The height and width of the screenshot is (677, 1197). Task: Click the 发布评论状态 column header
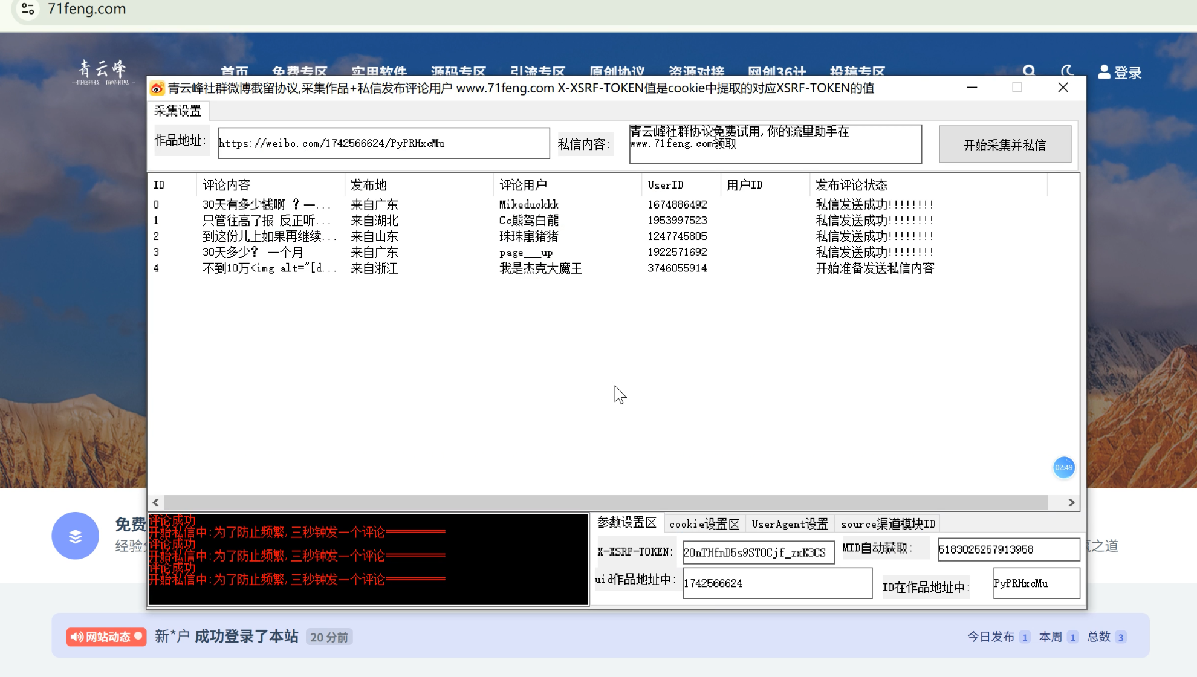(929, 185)
